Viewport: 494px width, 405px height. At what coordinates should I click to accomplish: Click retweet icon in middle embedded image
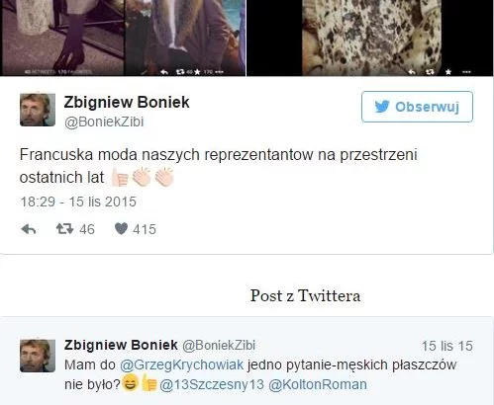click(180, 72)
